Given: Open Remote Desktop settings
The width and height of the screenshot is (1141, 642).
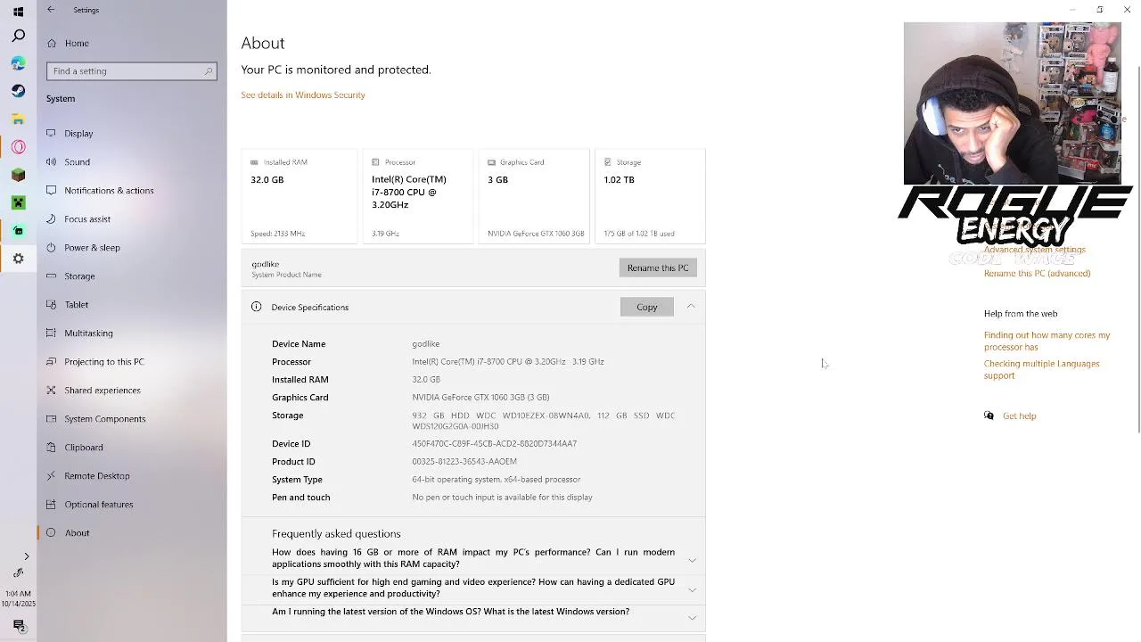Looking at the screenshot, I should 96,476.
